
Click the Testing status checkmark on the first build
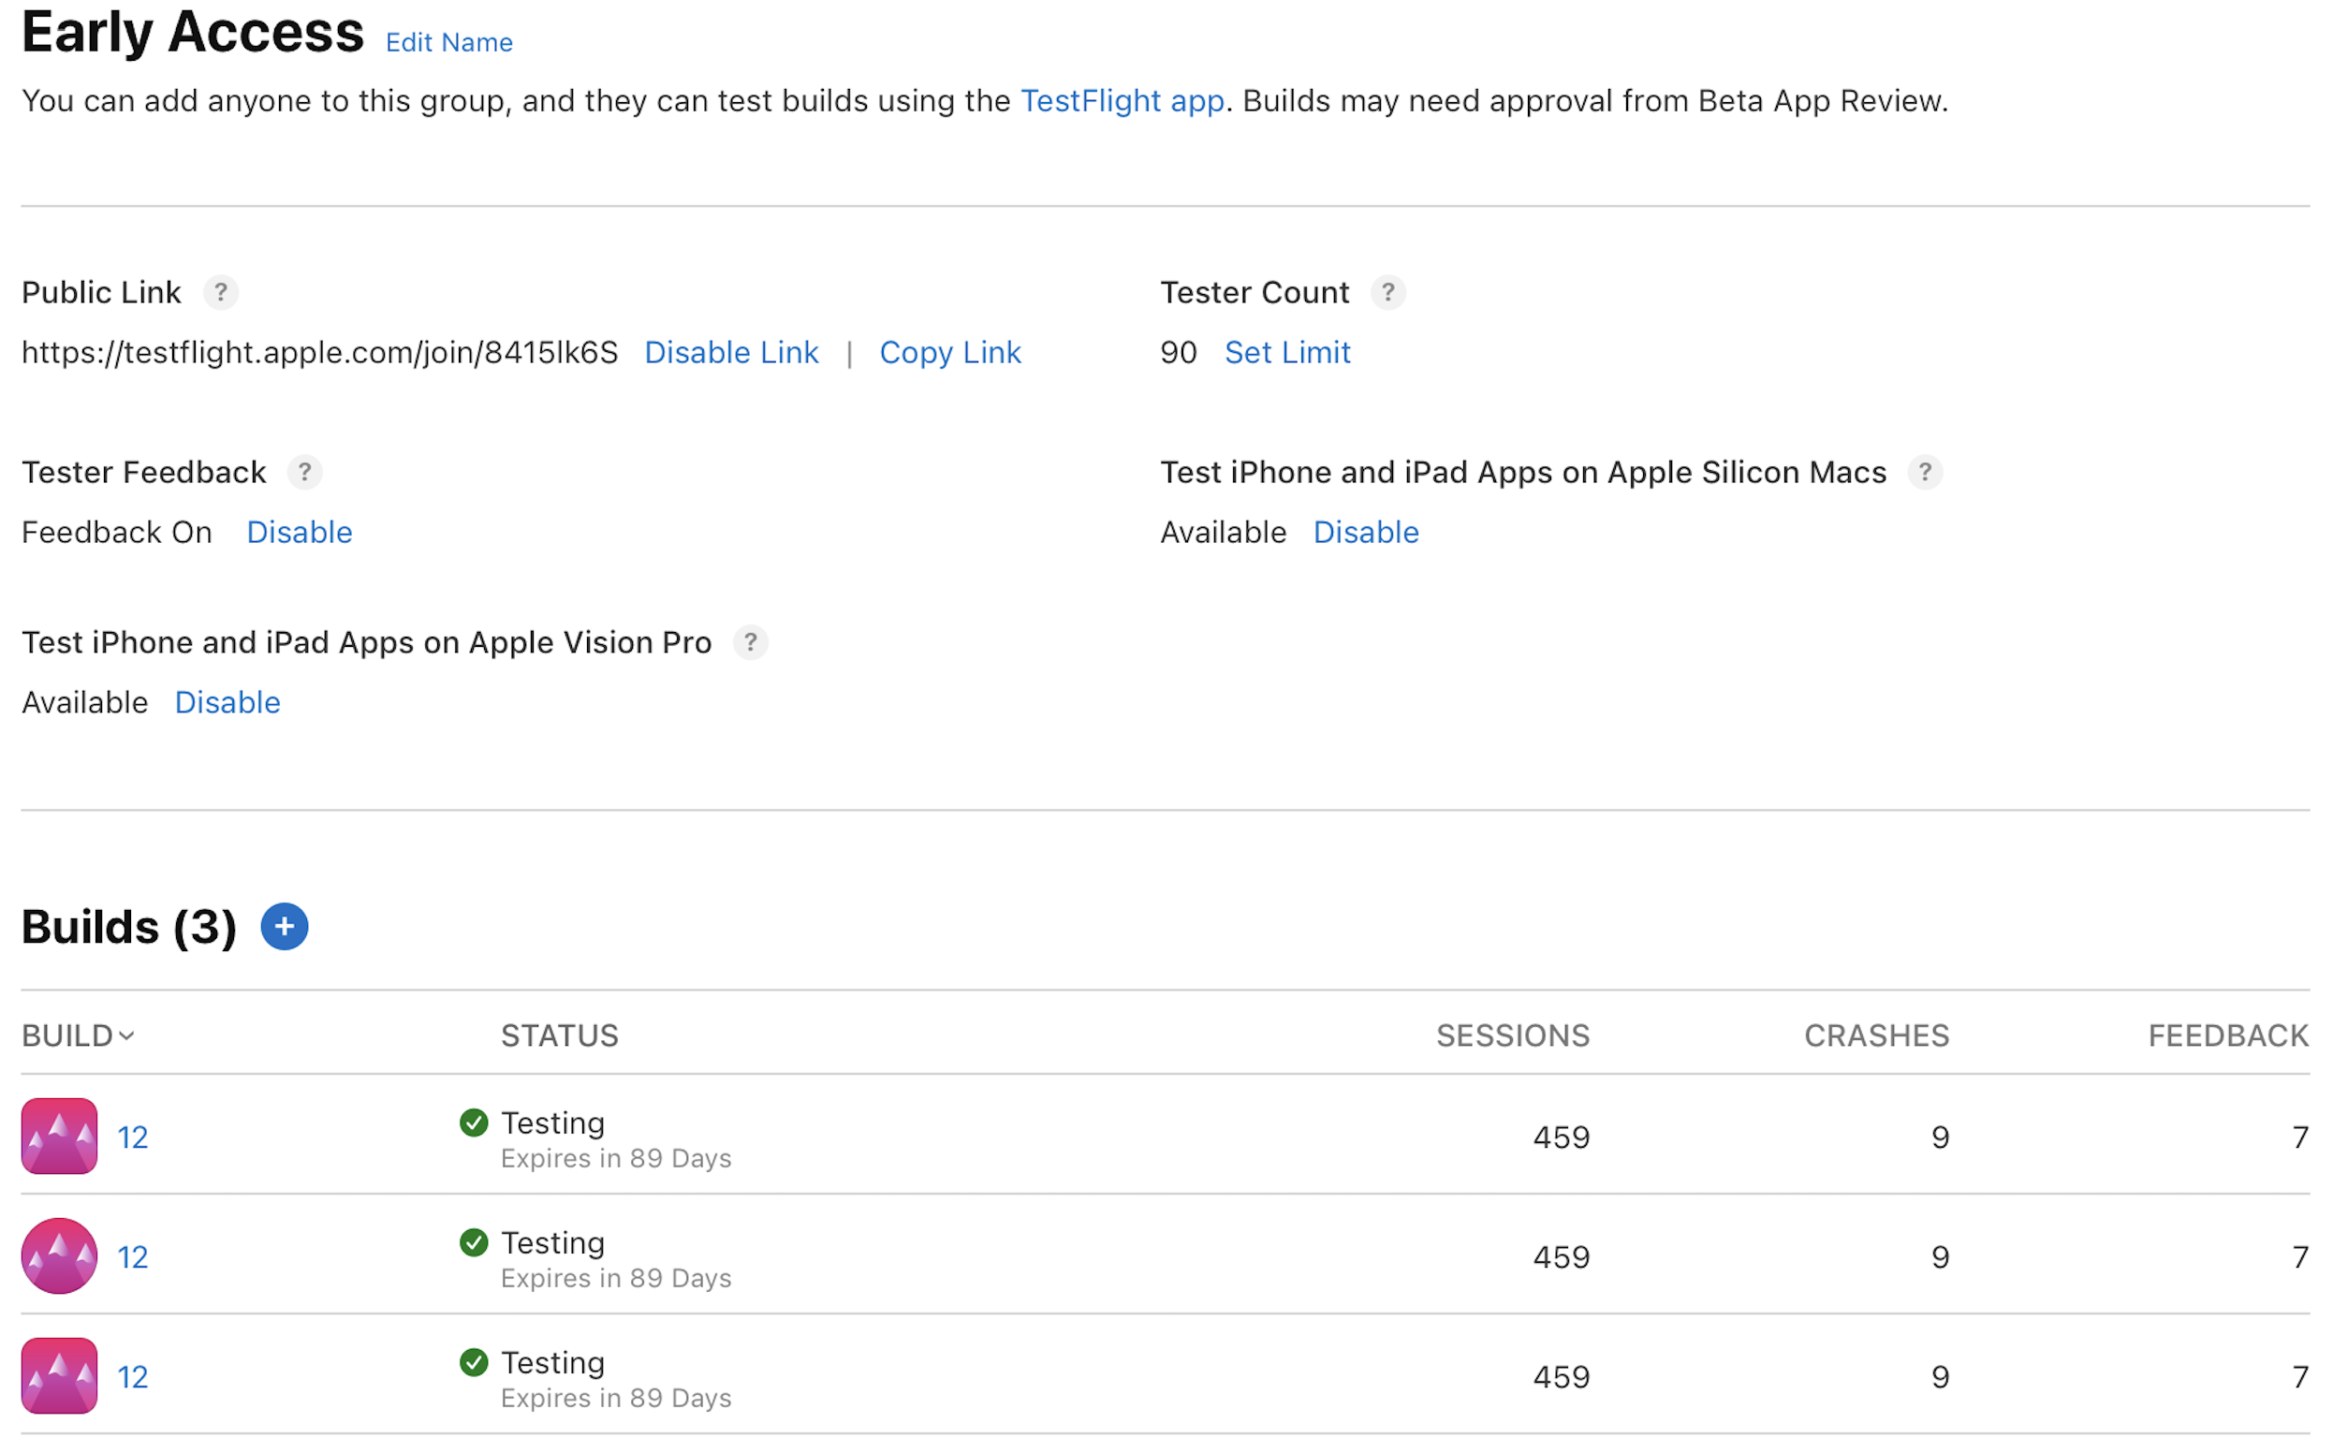474,1123
